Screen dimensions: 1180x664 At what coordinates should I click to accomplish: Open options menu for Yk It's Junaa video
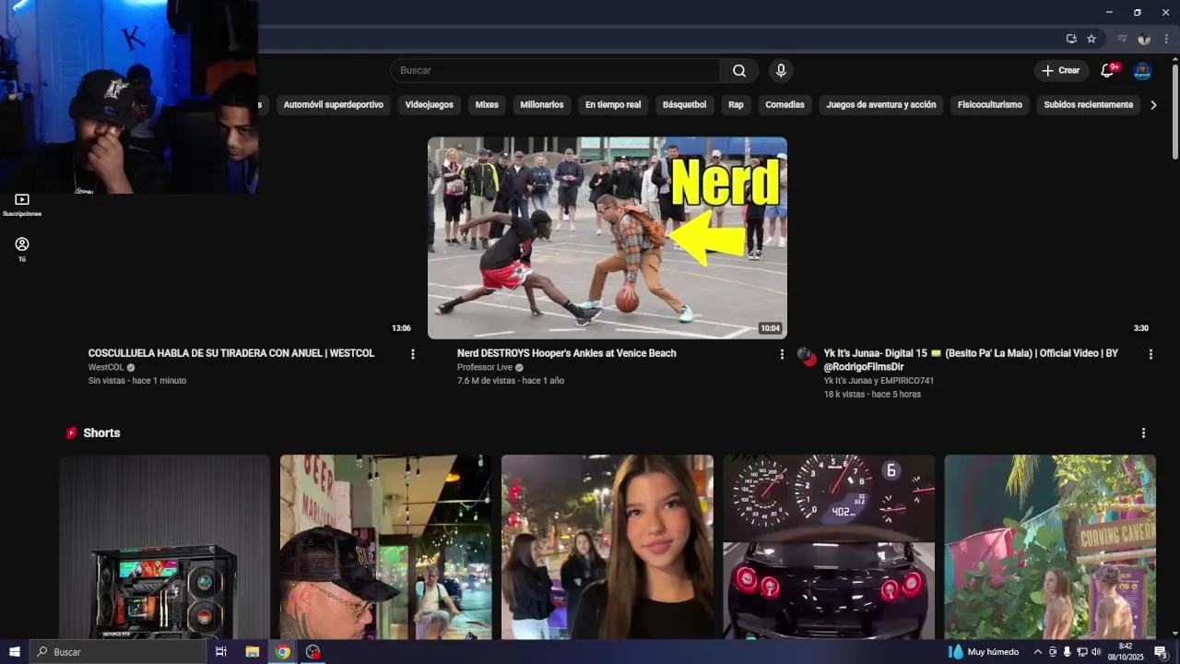[x=1150, y=354]
